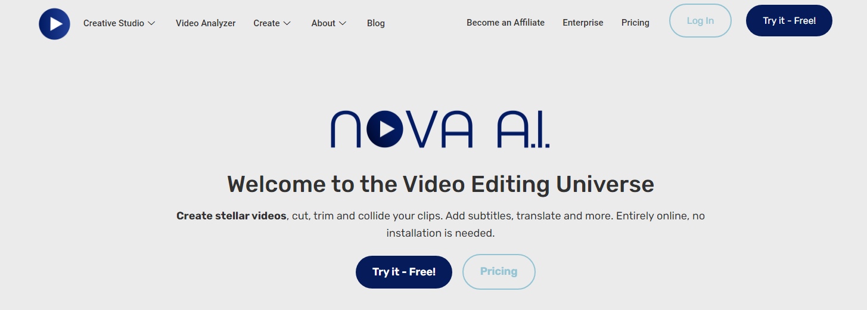Viewport: 867px width, 310px height.
Task: Expand the Create menu chevron
Action: click(287, 23)
